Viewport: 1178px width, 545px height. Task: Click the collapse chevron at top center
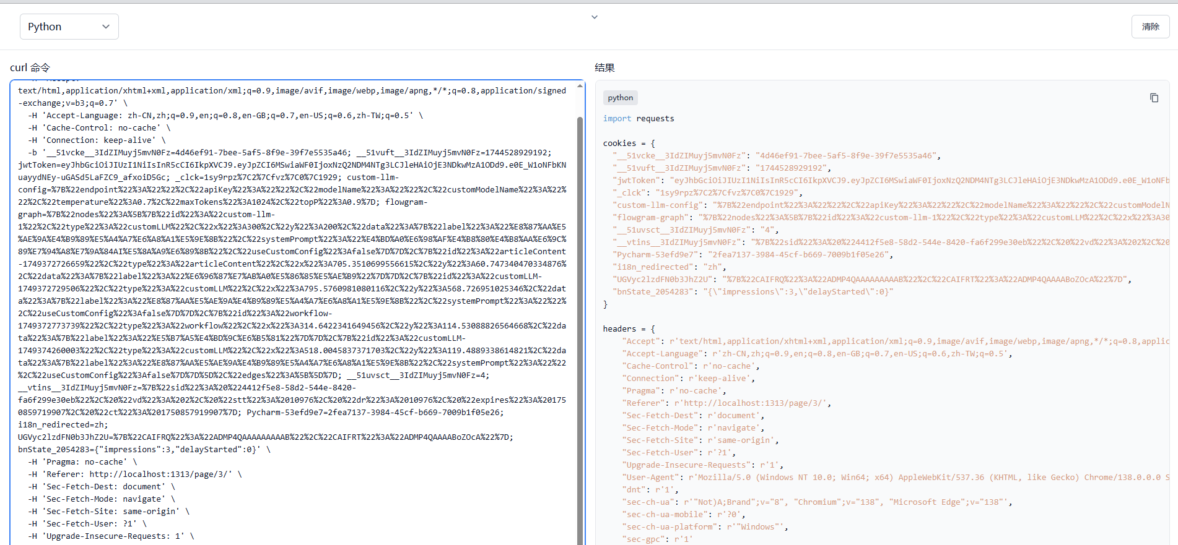[595, 17]
